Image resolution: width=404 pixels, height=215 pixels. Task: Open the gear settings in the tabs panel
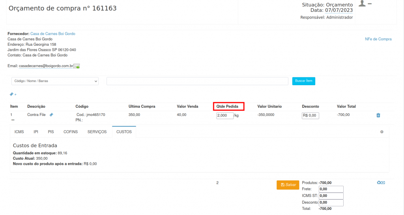coord(382,132)
